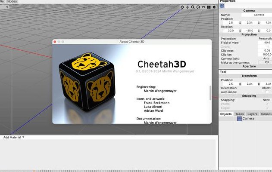Click the "Frank Beckmann" credit text
Screen dimensions: 272x172
(x=156, y=103)
